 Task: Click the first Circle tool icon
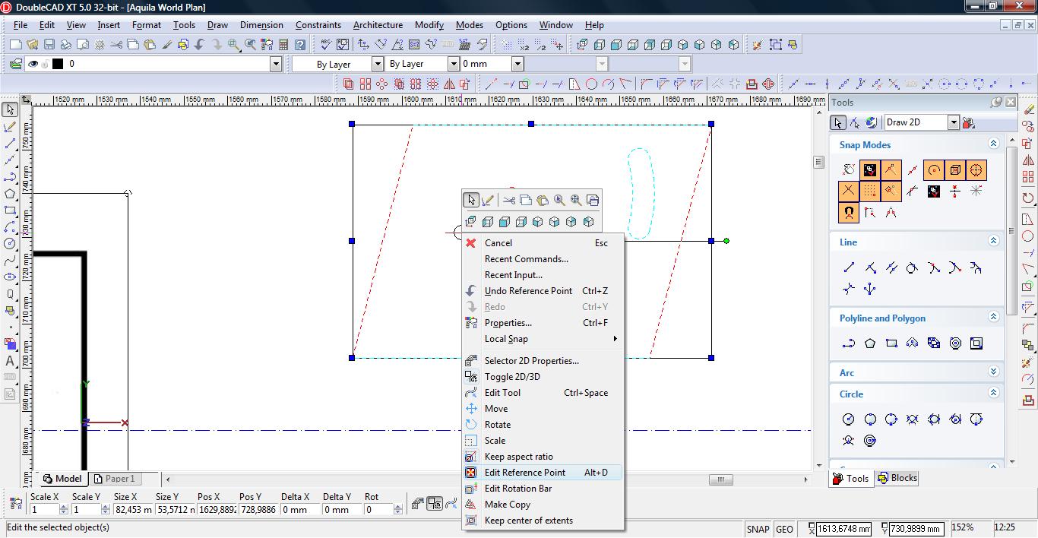[x=849, y=419]
